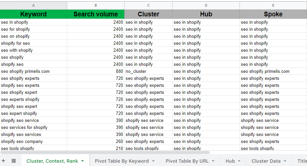The image size is (307, 166).
Task: Select column A header
Action: [x=33, y=5]
